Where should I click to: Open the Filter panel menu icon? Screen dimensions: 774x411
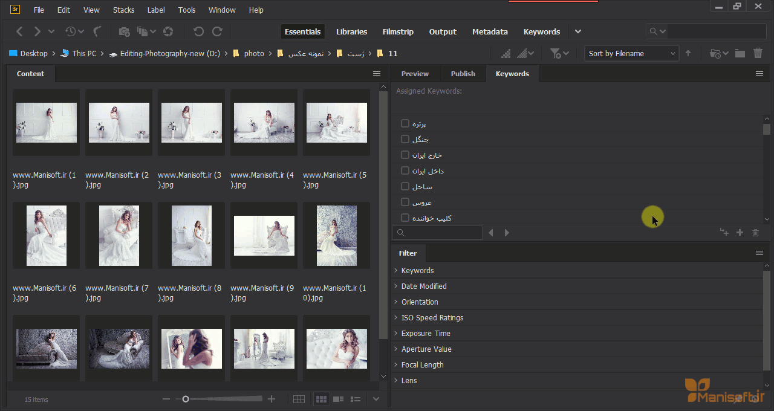[759, 253]
